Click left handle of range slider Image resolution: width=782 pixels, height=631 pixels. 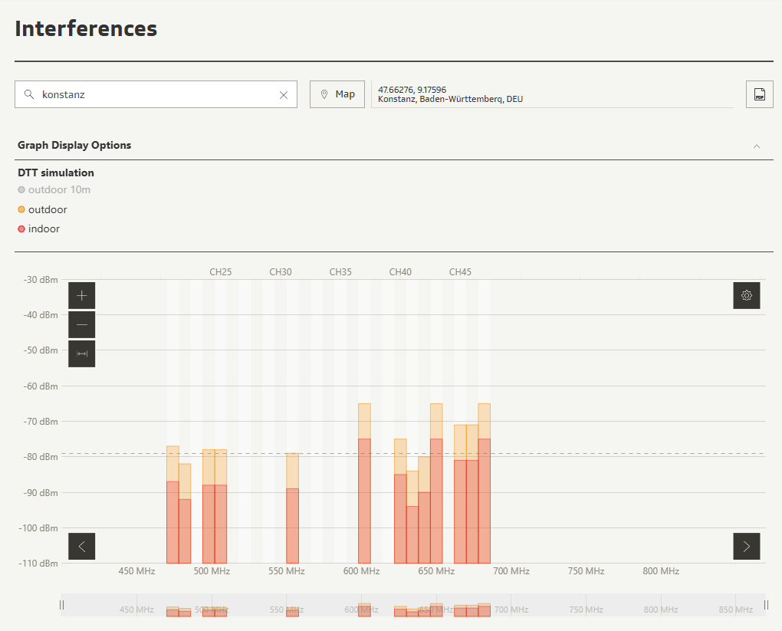coord(62,605)
